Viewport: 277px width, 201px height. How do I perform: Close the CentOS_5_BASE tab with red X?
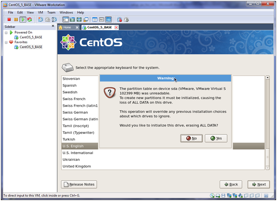pyautogui.click(x=116, y=27)
